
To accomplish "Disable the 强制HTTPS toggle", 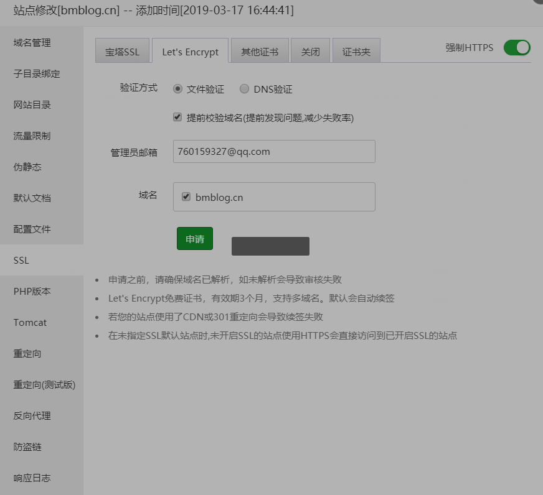I will pos(517,47).
